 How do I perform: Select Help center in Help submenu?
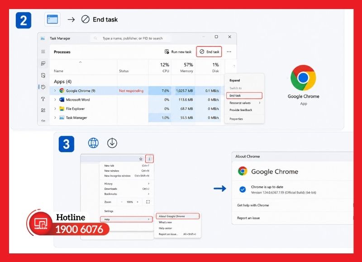[165, 228]
